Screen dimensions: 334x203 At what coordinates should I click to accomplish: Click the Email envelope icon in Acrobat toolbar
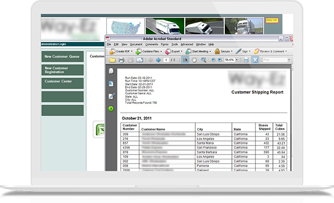pos(140,60)
